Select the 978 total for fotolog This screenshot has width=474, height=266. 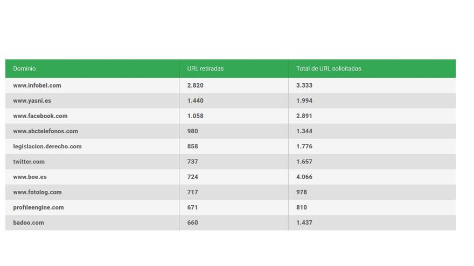click(302, 192)
